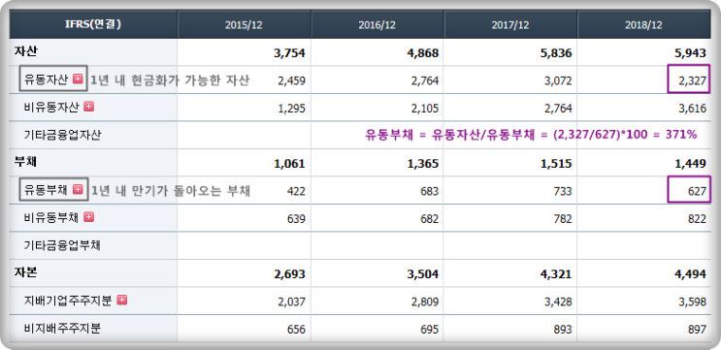Select 비지배주주지분 value 897
The height and width of the screenshot is (350, 721).
tap(697, 330)
